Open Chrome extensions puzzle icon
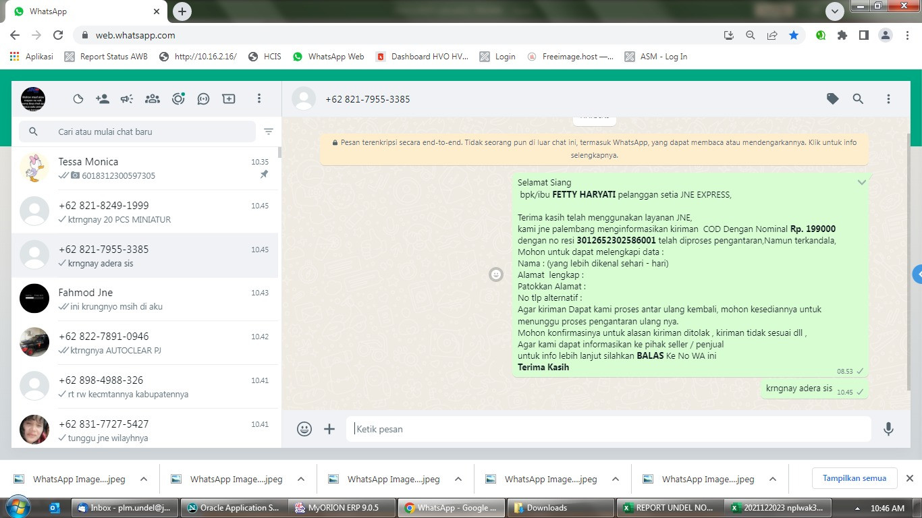The image size is (922, 518). [842, 35]
